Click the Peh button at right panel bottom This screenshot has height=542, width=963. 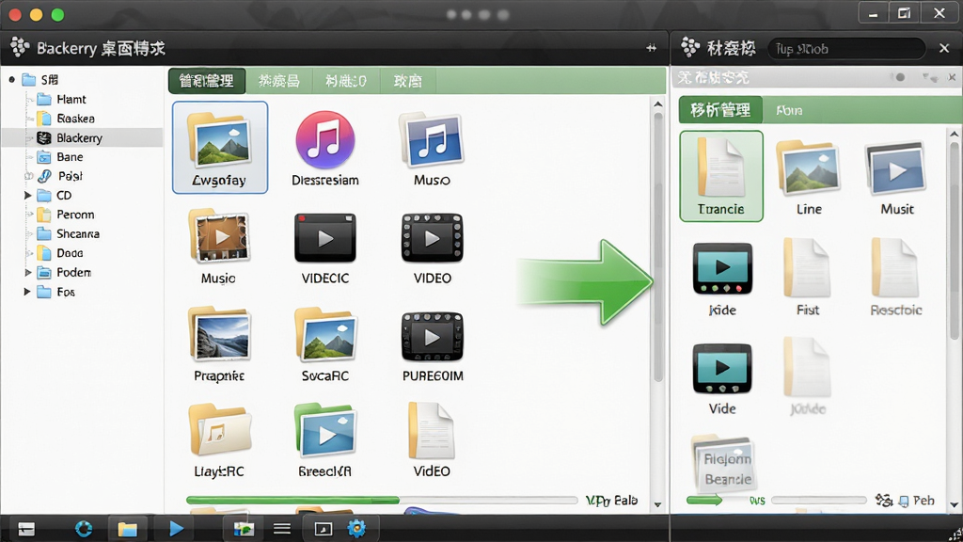[x=916, y=501]
